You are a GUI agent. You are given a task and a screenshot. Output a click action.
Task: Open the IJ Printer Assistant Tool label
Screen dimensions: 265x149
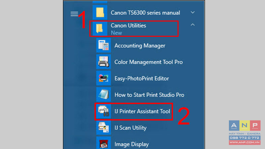(x=142, y=111)
